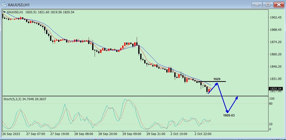Select the blue arrow tip at the 1809-03 low
Image resolution: width=286 pixels, height=140 pixels.
[227, 112]
